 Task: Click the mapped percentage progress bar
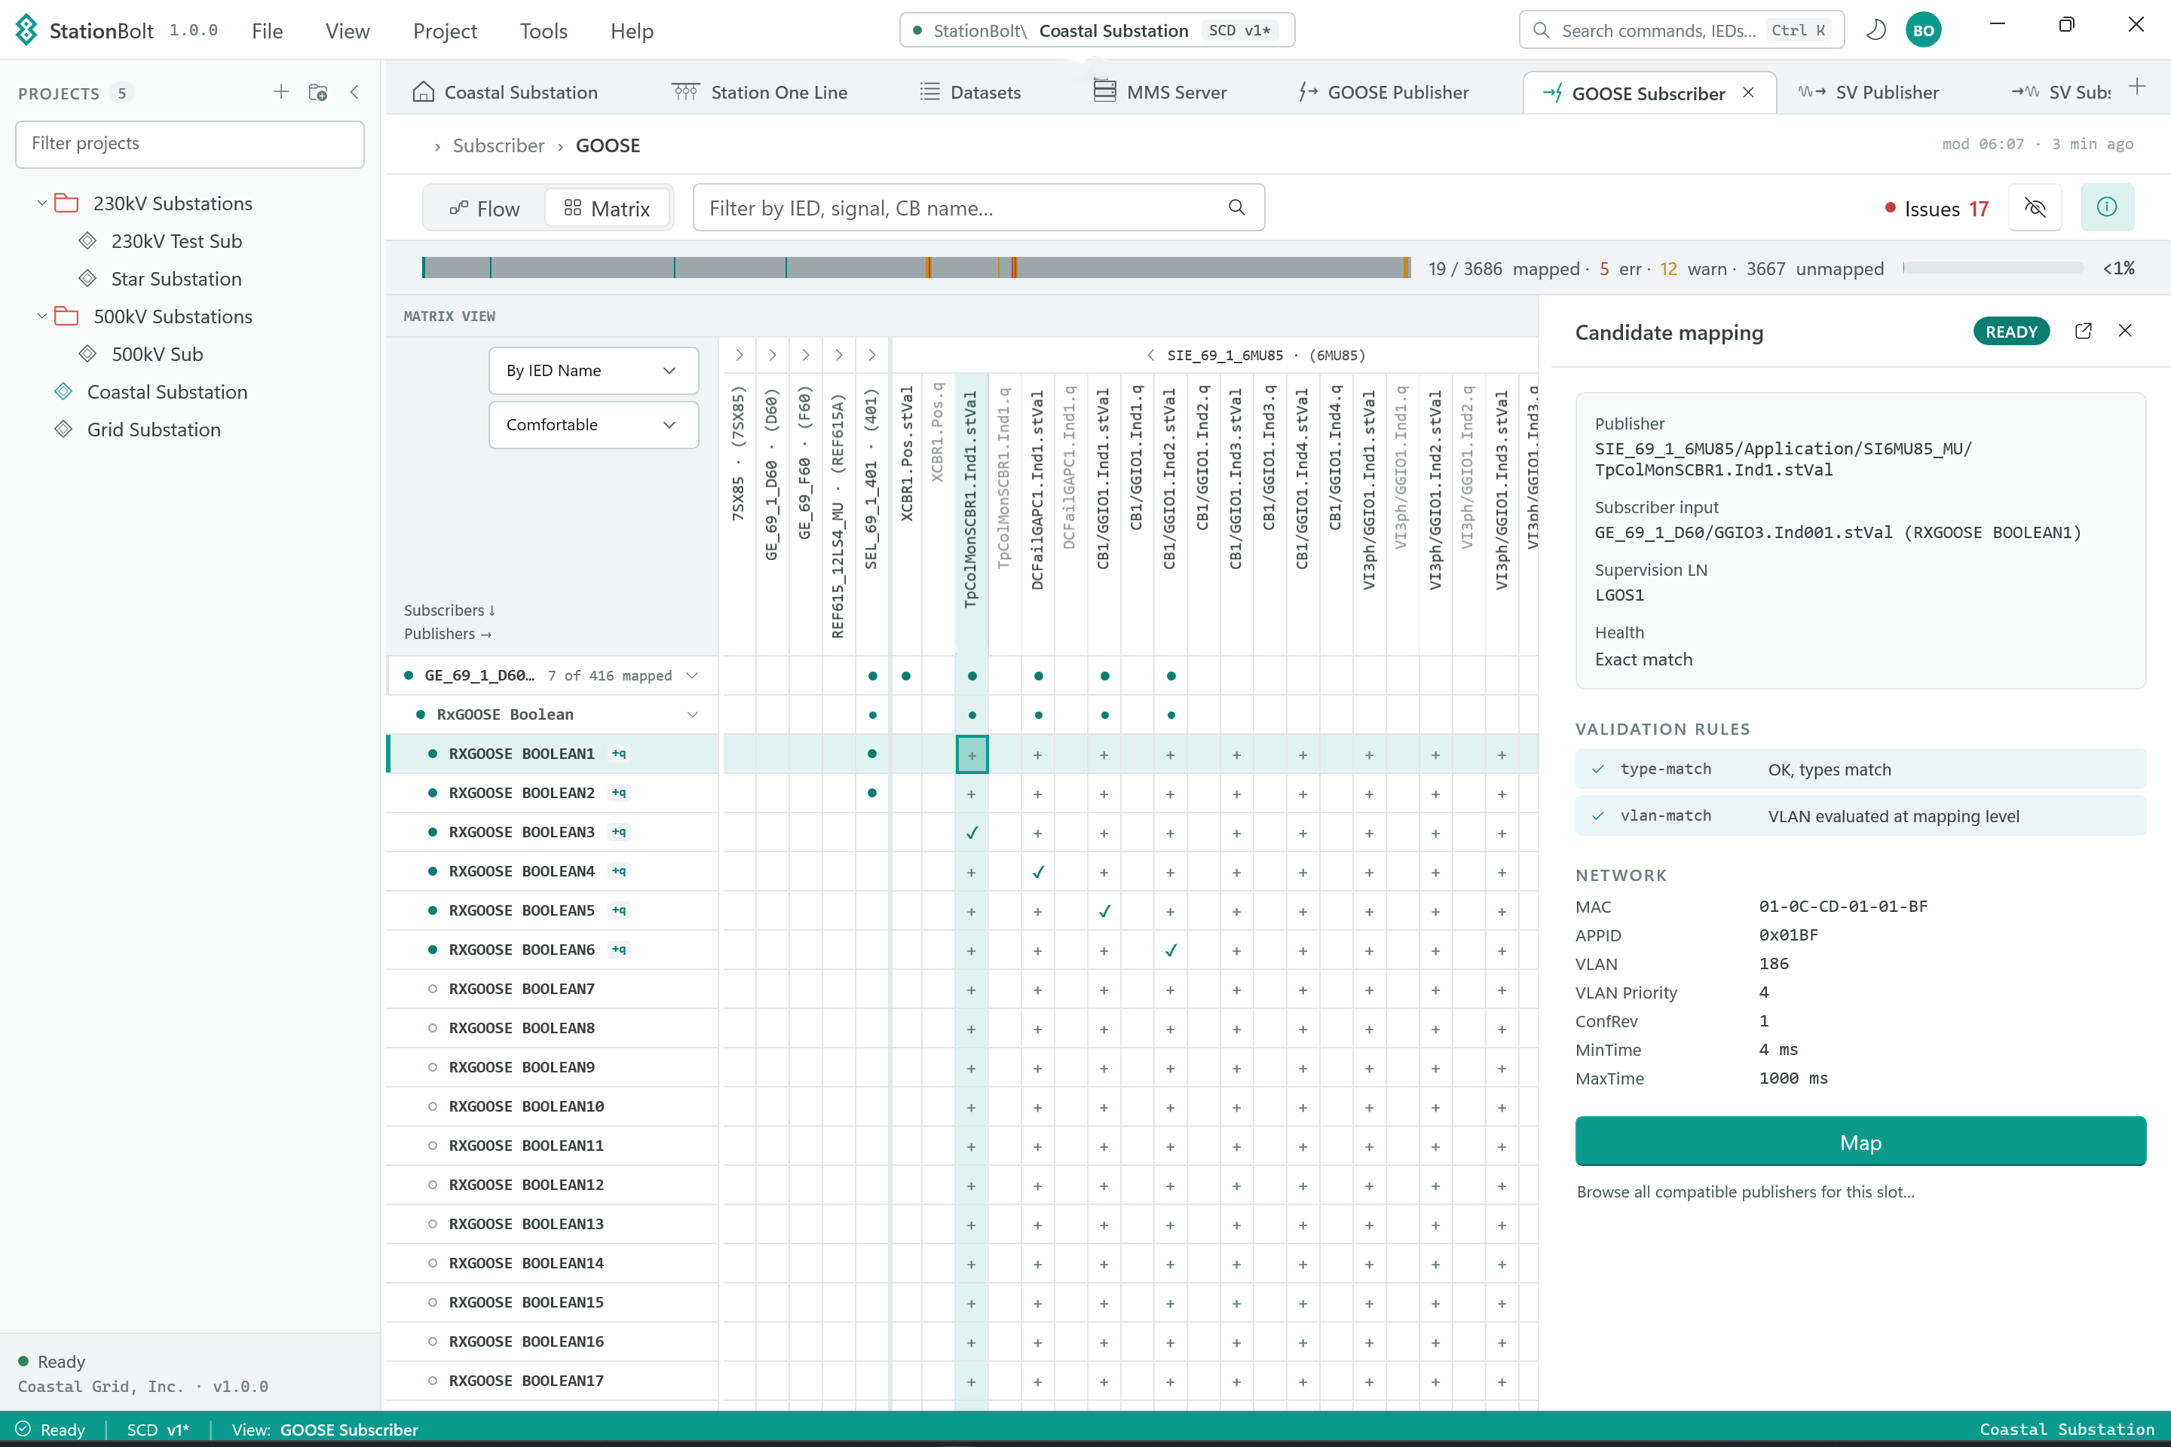click(x=1993, y=268)
